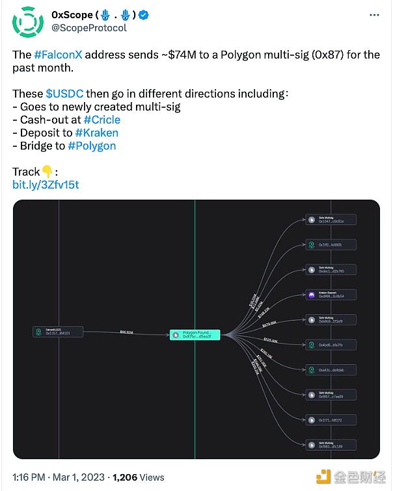Open the #Cricle hashtag
Viewport: 393px width, 491px height.
click(102, 120)
